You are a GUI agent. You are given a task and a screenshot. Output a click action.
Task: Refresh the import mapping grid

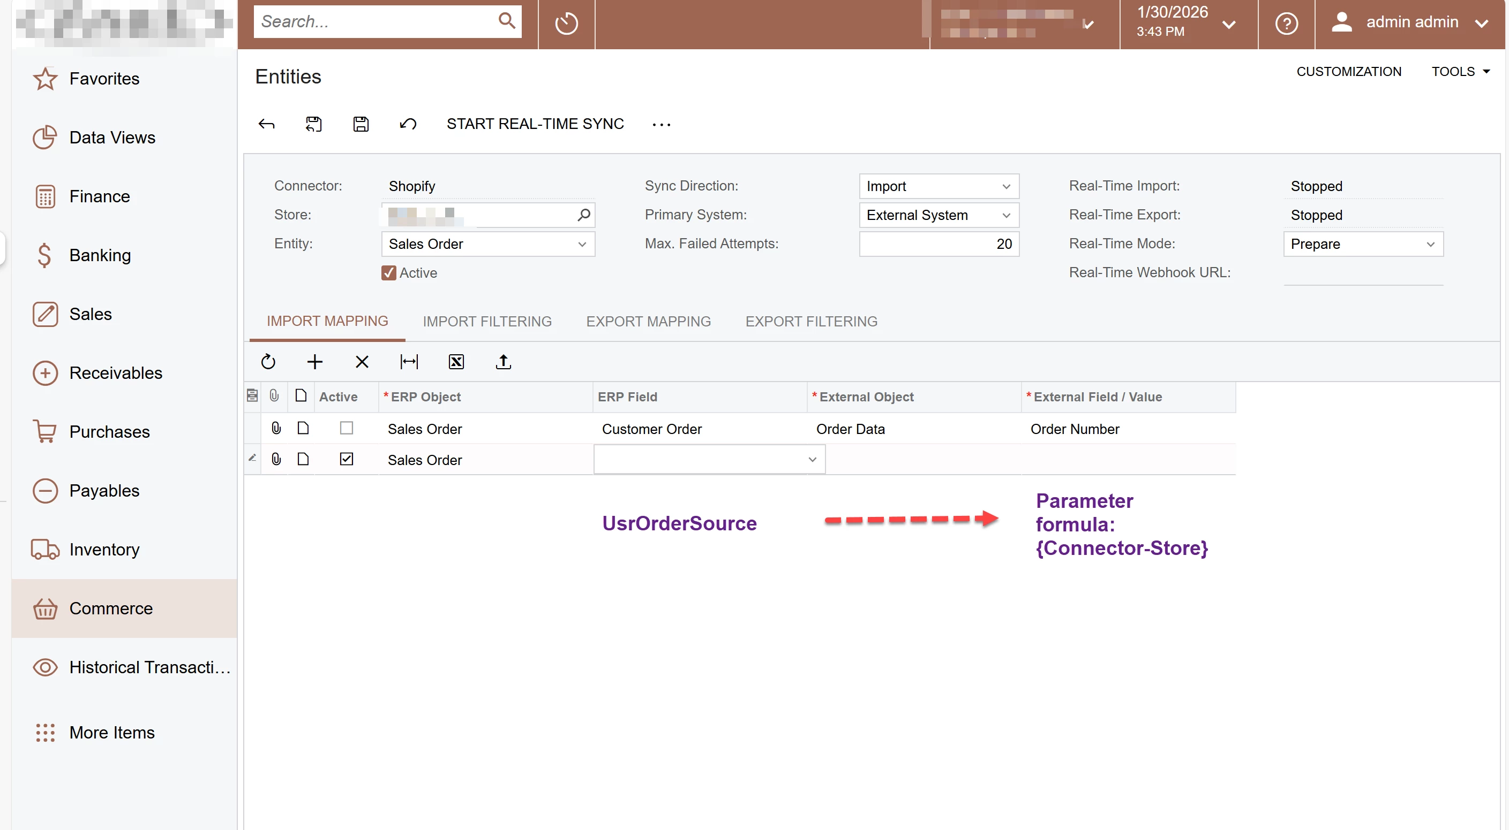coord(268,362)
